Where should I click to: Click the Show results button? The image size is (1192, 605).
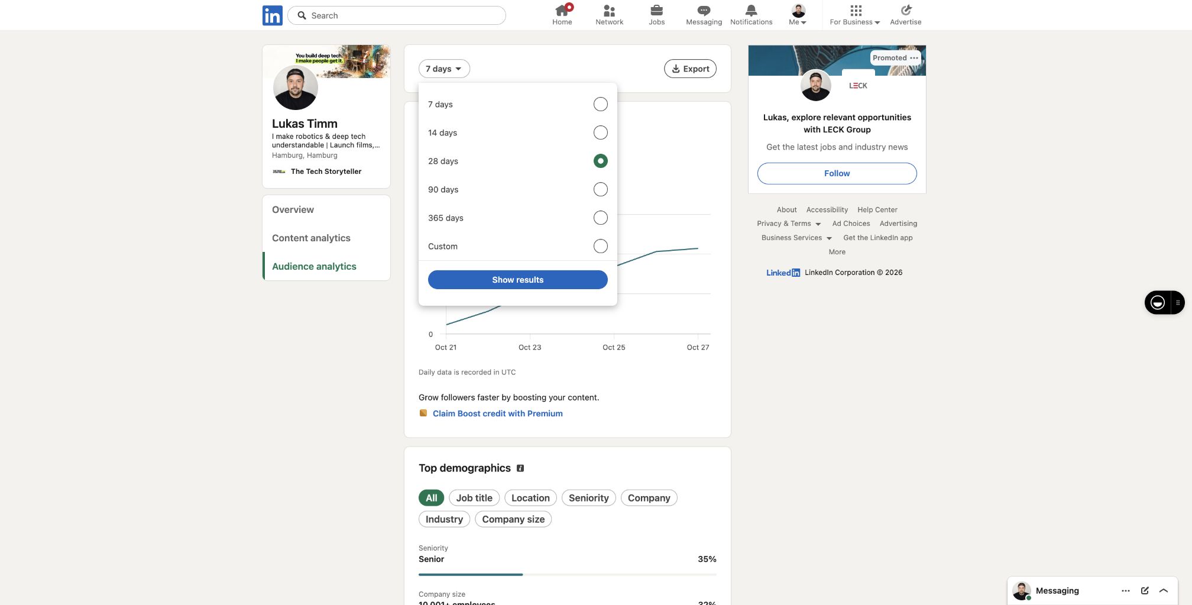[518, 280]
